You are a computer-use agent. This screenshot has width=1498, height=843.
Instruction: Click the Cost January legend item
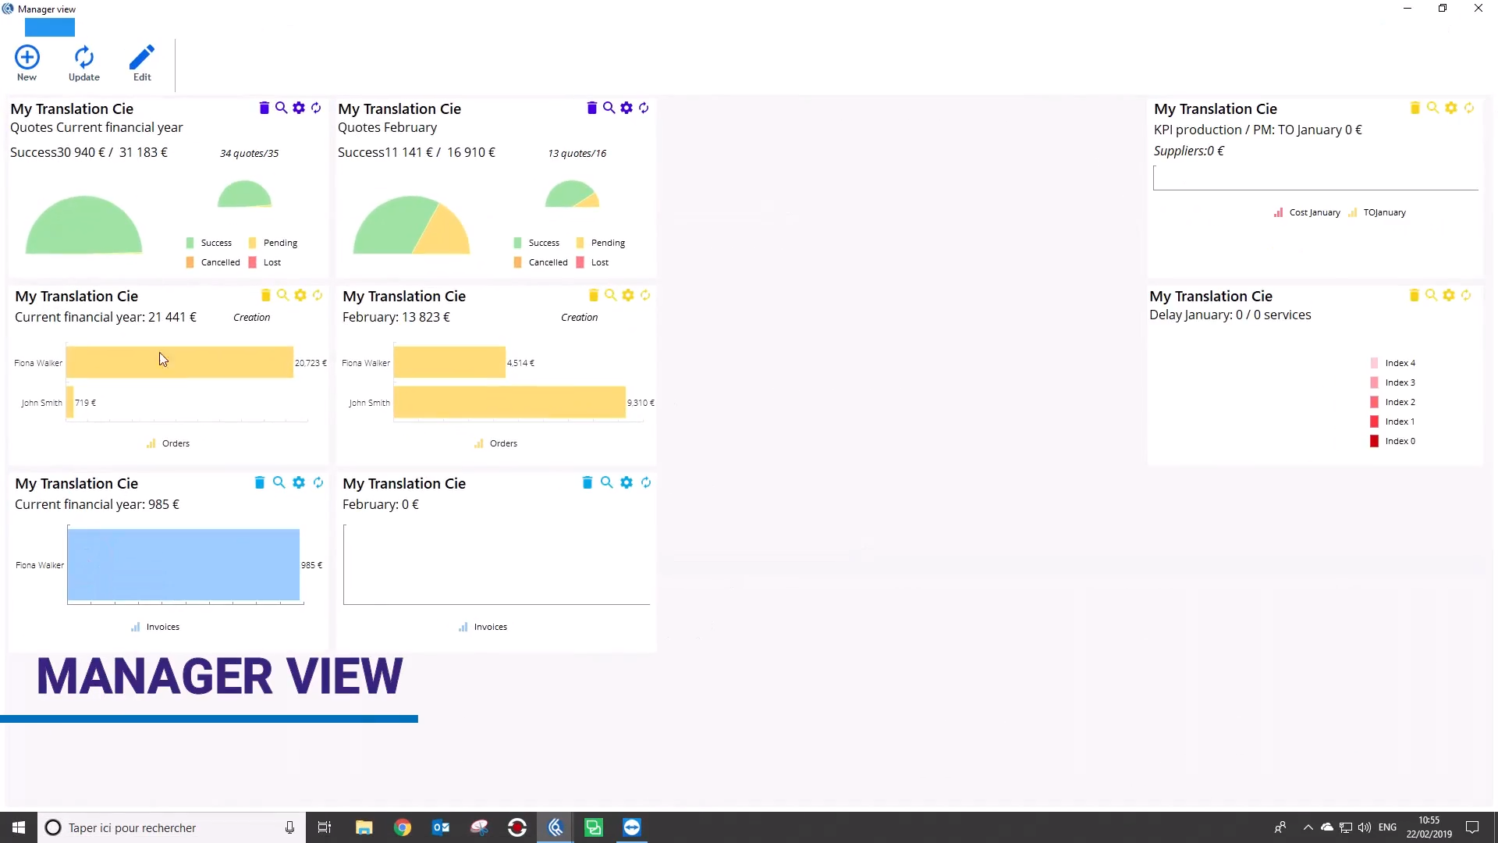1314,212
